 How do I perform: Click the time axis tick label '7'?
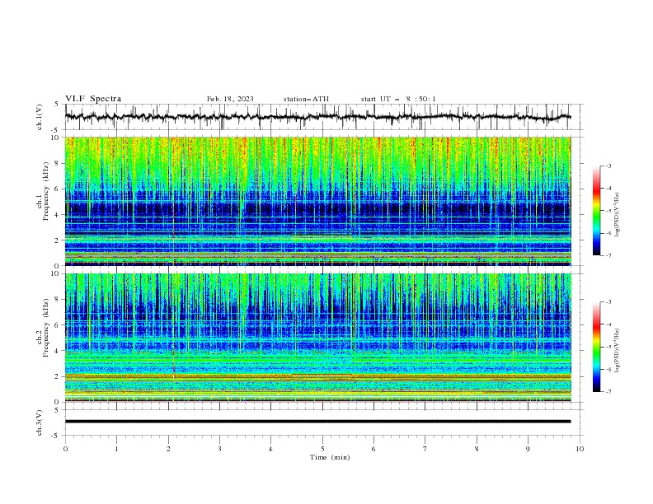coord(425,449)
